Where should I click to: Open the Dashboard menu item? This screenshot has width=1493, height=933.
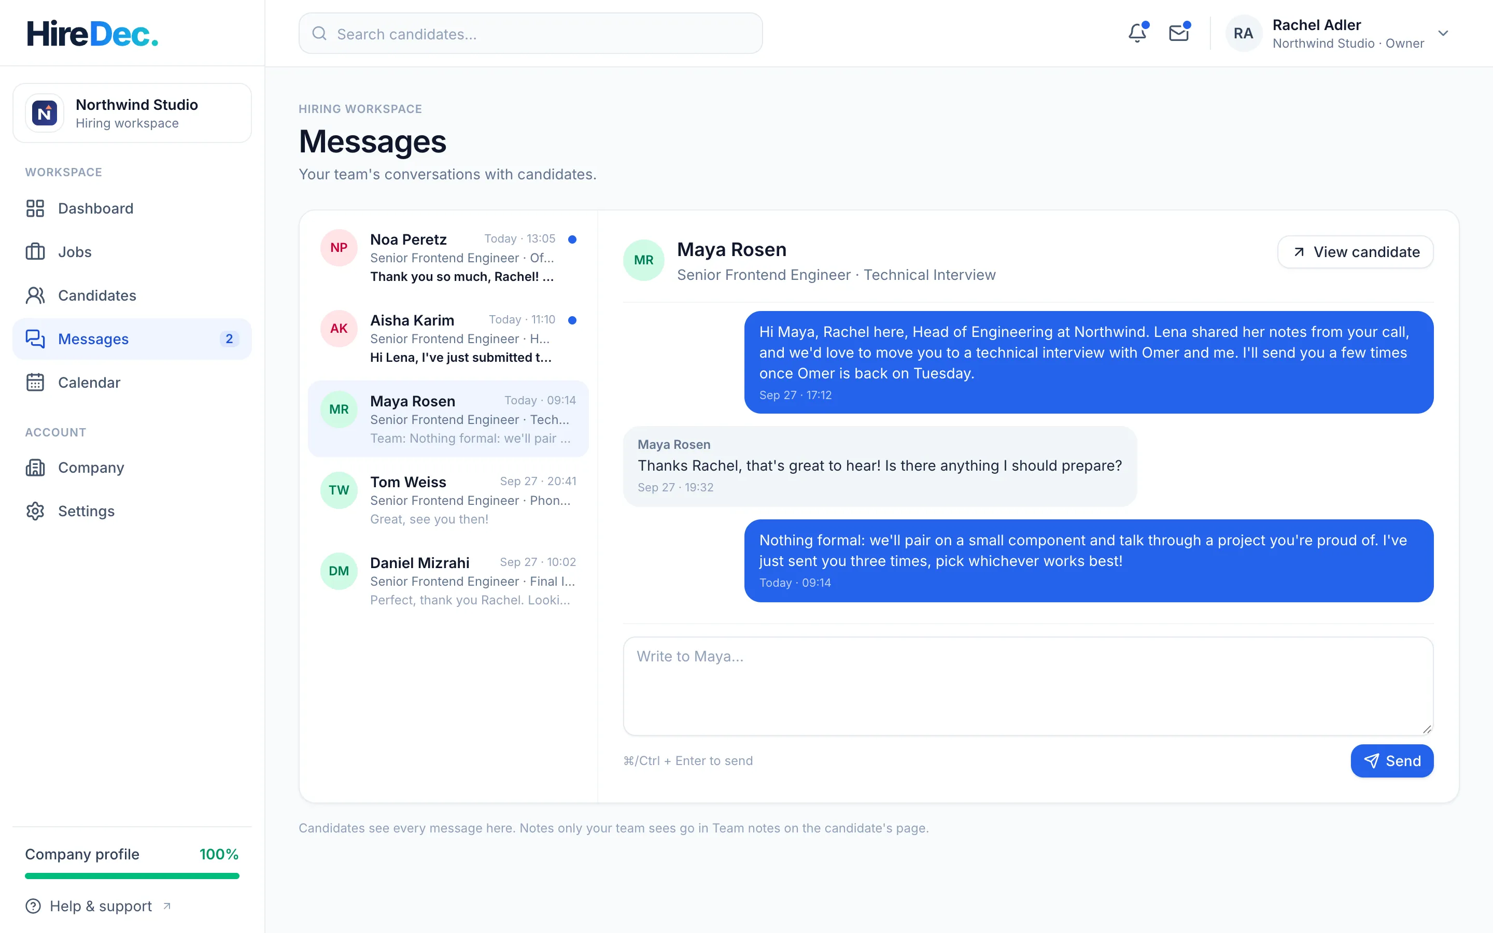click(x=132, y=208)
